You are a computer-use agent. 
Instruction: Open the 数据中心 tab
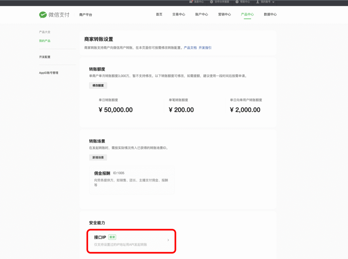[269, 15]
